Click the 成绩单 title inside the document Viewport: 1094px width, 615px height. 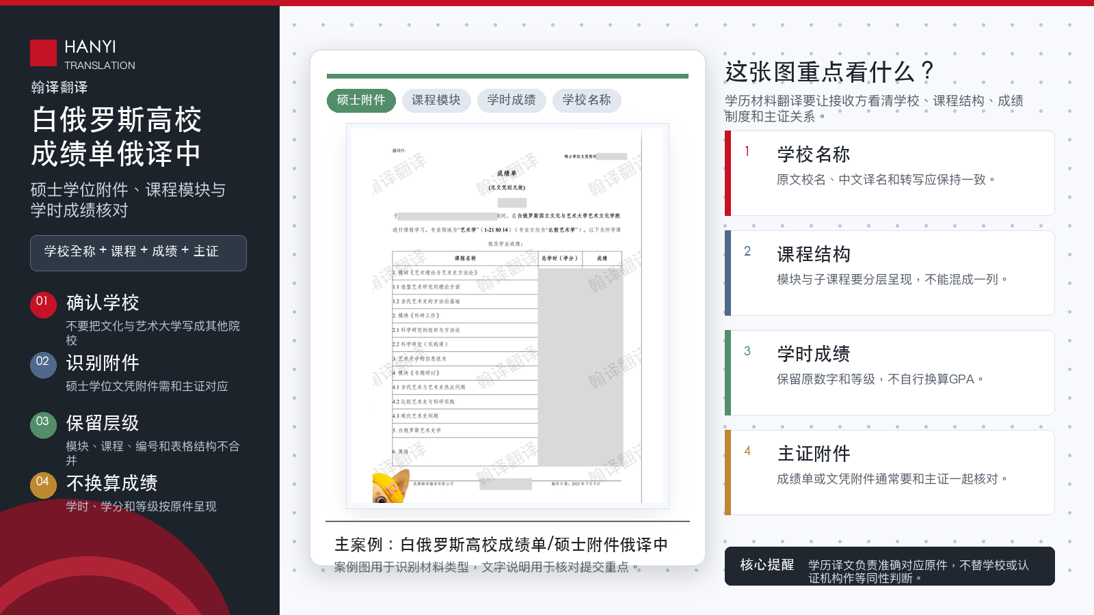(507, 174)
